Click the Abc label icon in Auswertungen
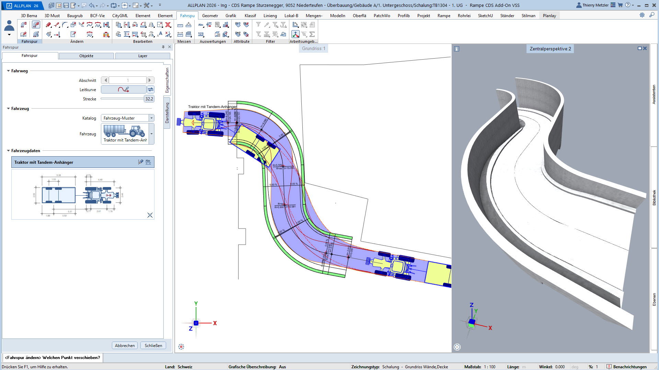The height and width of the screenshot is (370, 659). (201, 25)
